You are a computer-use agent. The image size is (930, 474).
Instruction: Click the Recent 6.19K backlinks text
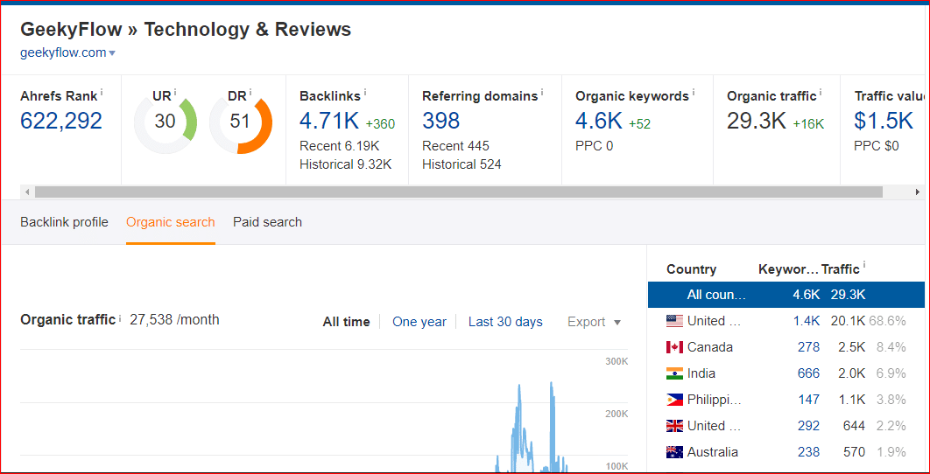(340, 146)
